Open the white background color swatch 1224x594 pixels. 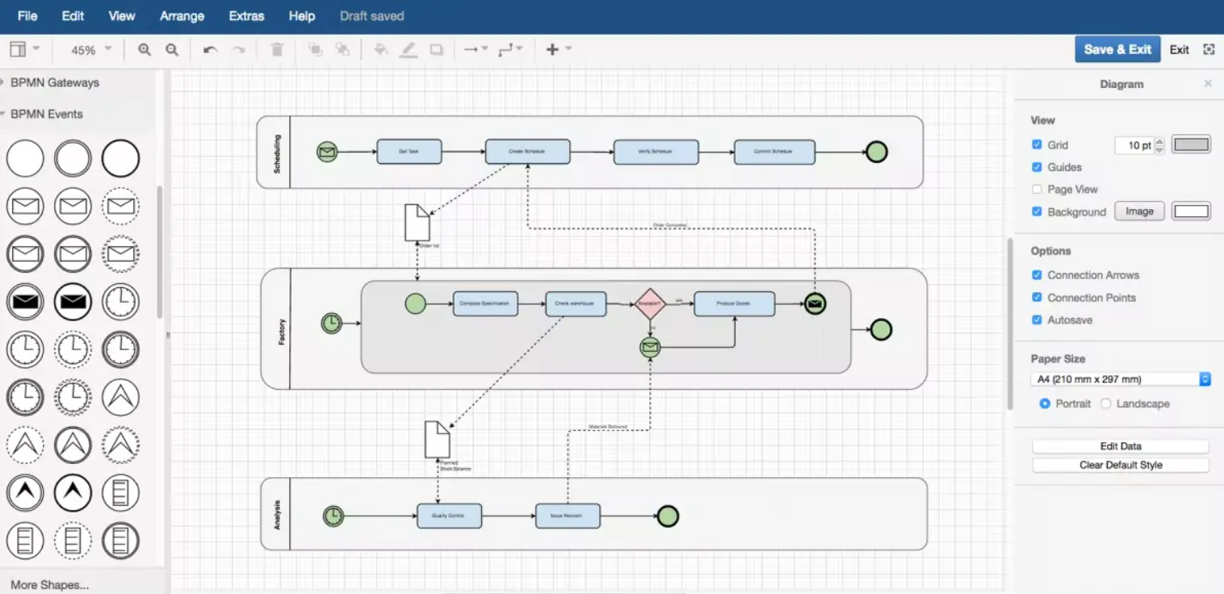pyautogui.click(x=1191, y=211)
